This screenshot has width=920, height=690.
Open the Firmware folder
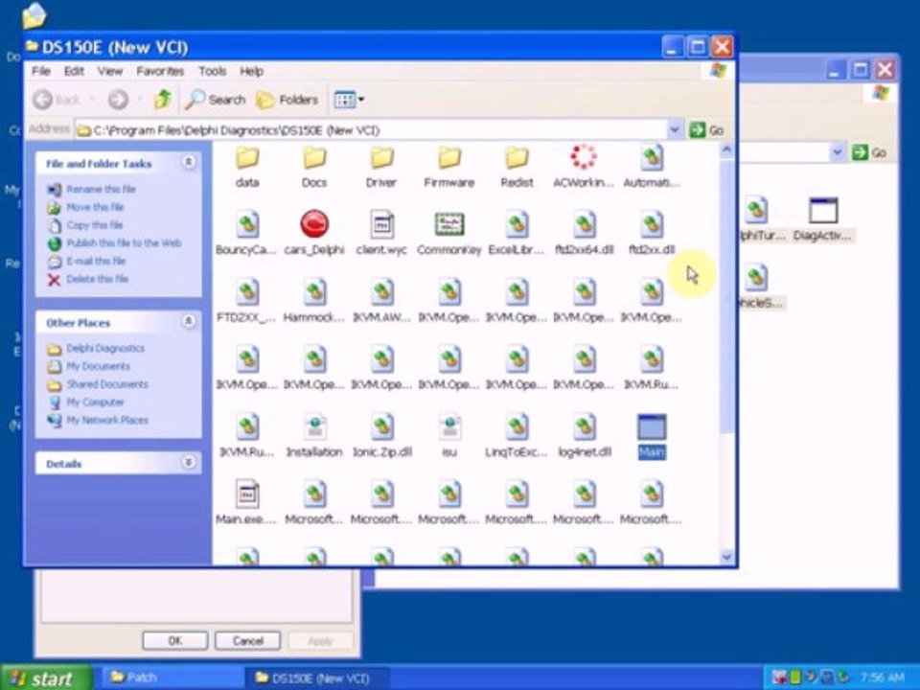(x=448, y=166)
